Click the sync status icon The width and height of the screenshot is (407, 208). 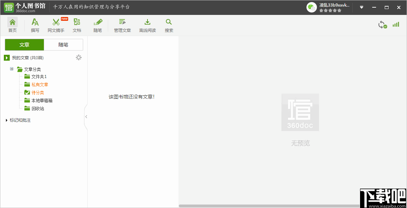coord(382,25)
